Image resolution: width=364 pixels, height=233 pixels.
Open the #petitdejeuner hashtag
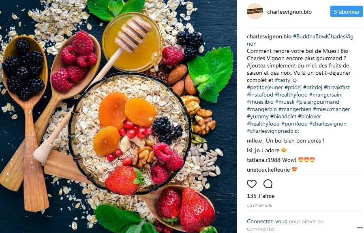265,87
